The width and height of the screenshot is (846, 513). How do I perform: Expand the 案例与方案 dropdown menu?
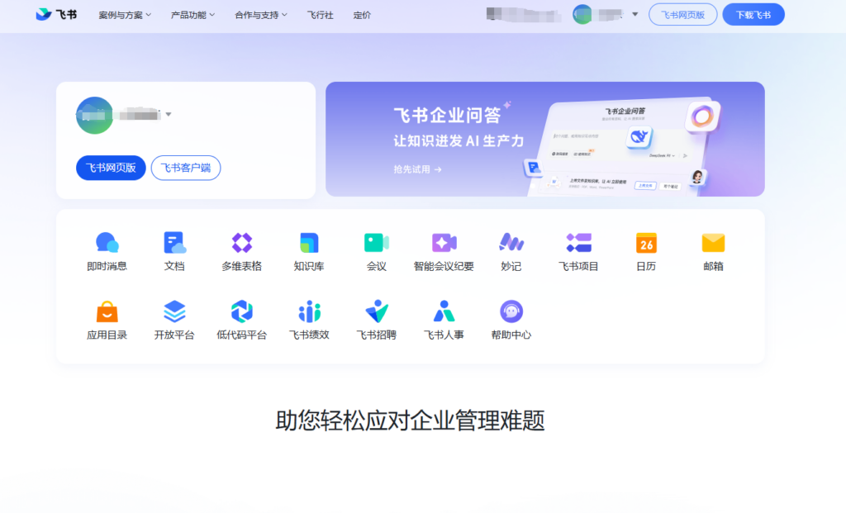(124, 14)
